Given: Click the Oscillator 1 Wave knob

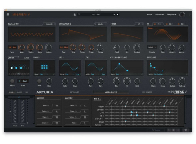Looking at the screenshot, I should pyautogui.click(x=22, y=47).
